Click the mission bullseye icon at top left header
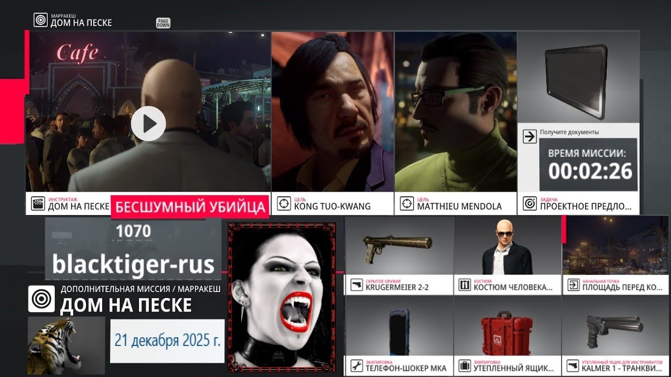The width and height of the screenshot is (671, 377). click(40, 20)
